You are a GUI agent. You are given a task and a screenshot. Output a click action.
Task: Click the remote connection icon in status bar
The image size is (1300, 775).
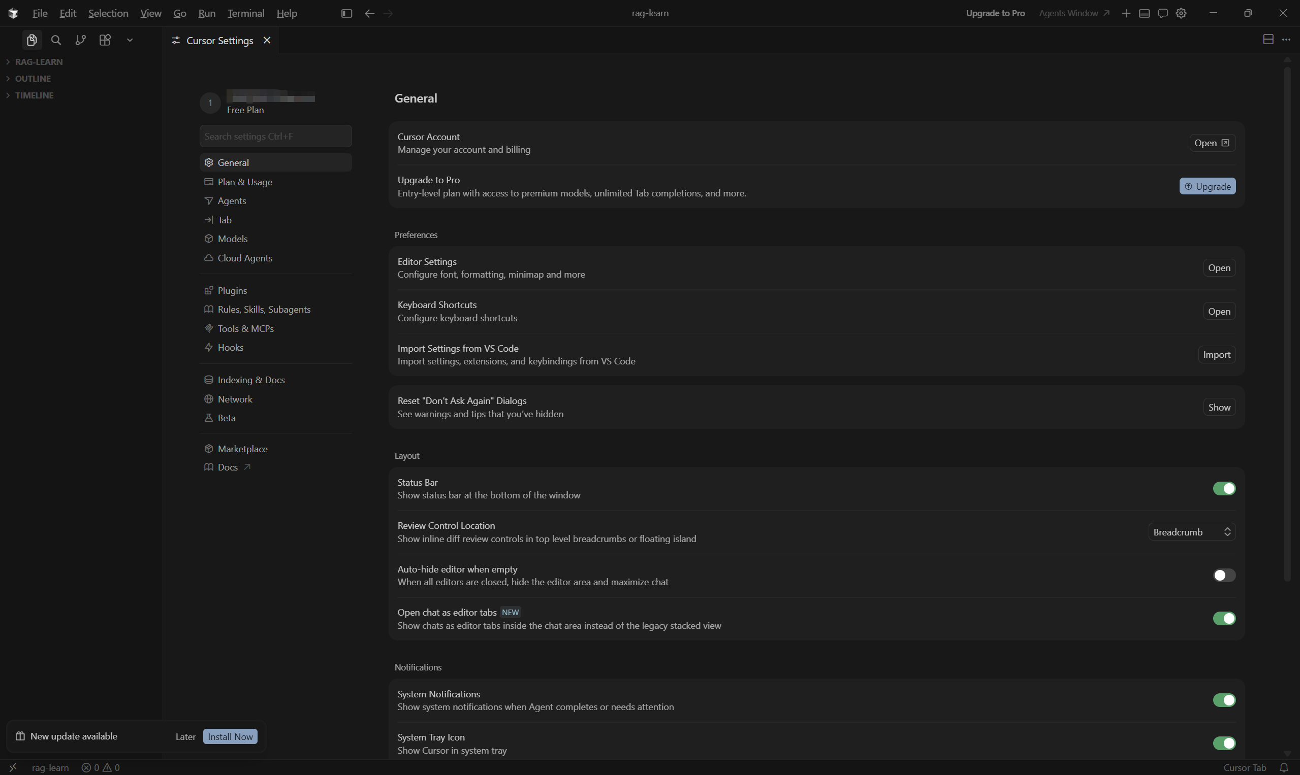coord(13,768)
